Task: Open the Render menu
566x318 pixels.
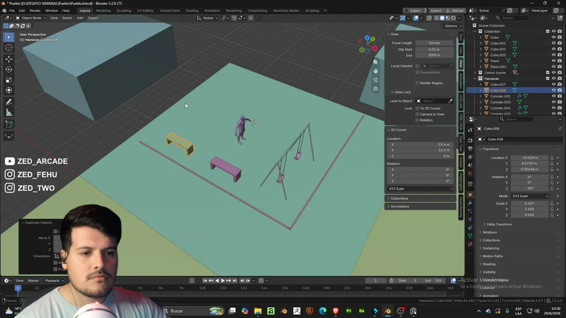Action: tap(35, 11)
